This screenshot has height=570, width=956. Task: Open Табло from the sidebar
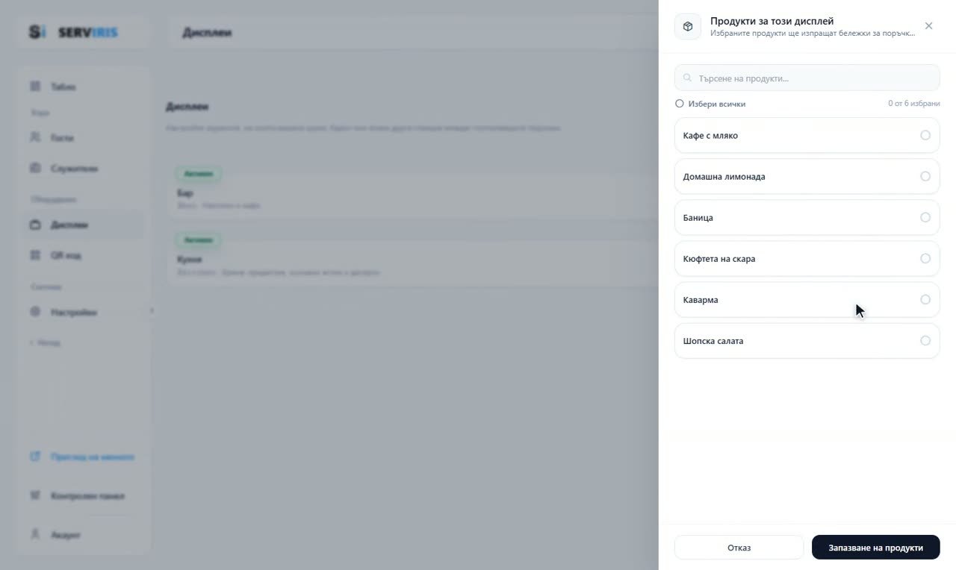(x=84, y=87)
